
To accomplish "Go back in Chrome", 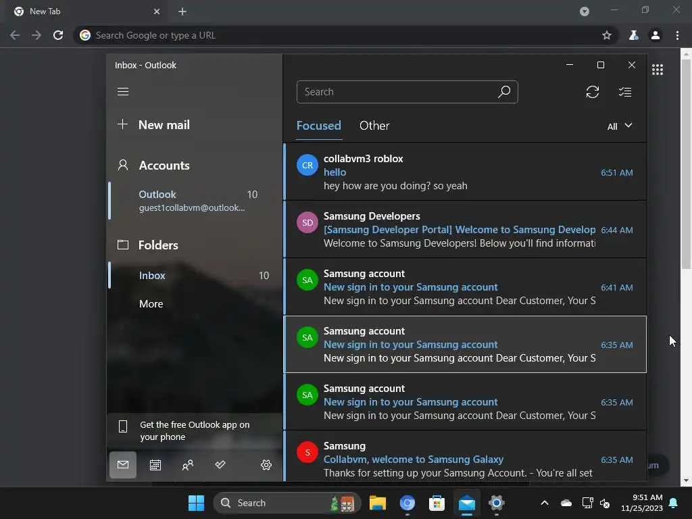I will point(15,35).
